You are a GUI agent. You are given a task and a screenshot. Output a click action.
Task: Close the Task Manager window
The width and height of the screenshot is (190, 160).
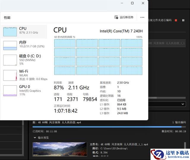click(x=143, y=3)
